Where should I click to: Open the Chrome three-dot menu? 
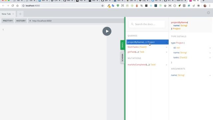pyautogui.click(x=210, y=6)
